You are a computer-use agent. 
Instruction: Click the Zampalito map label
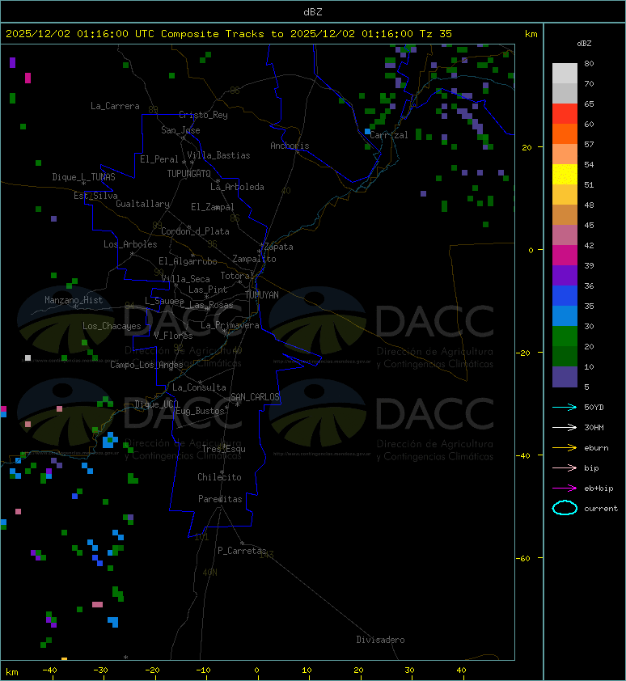point(254,259)
